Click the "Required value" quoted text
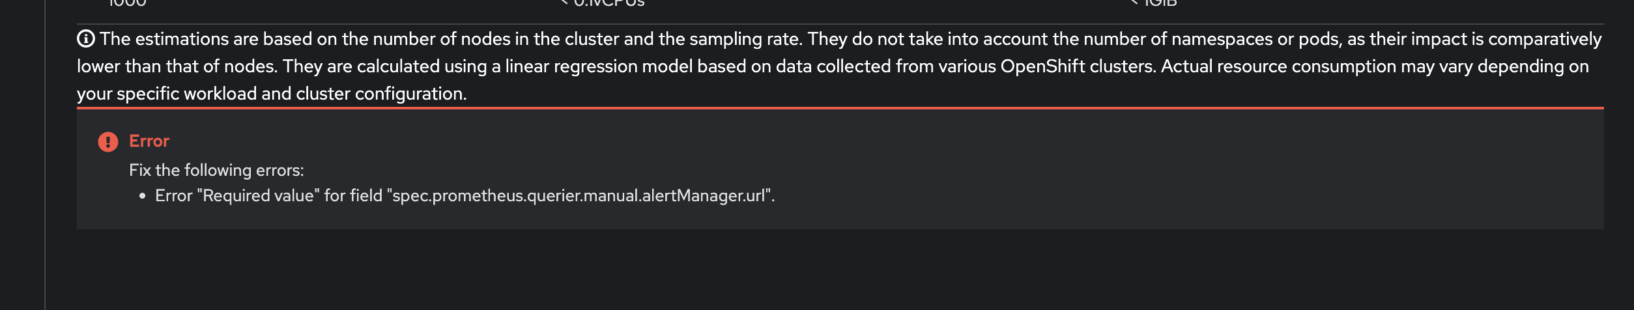 (258, 196)
